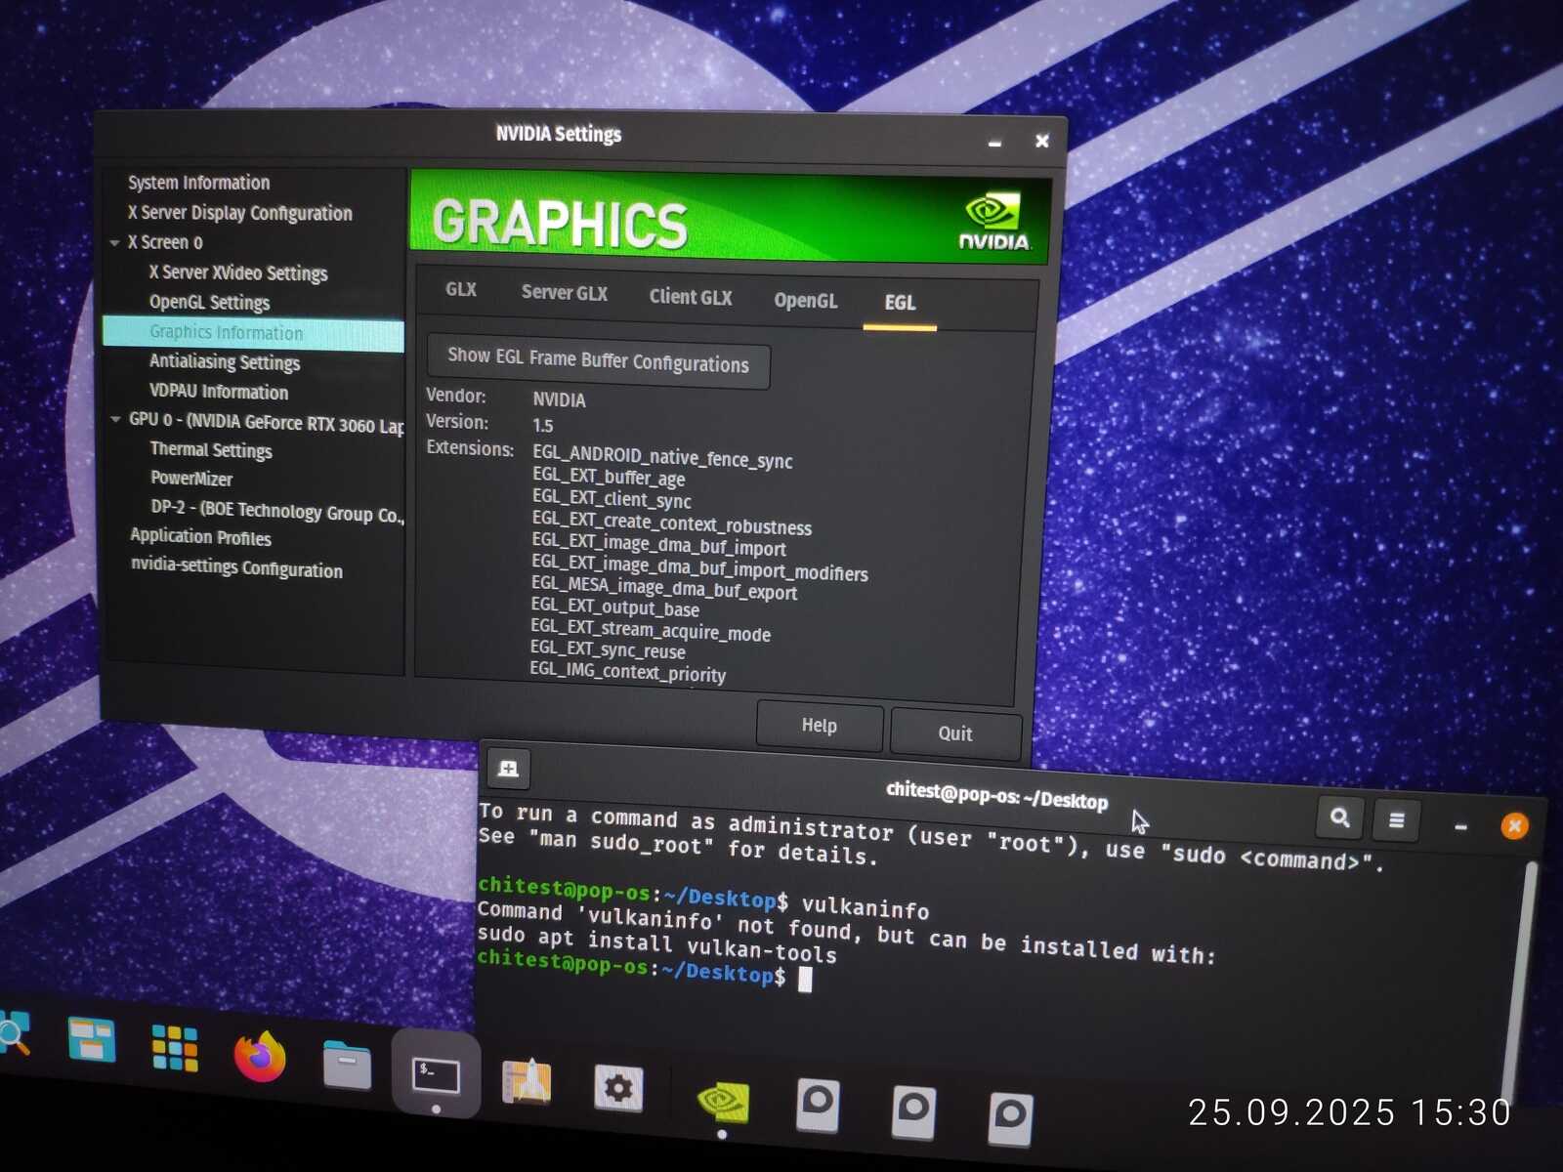The height and width of the screenshot is (1172, 1563).
Task: Click the EGL_EXT_sync_reuse extension
Action: 608,649
